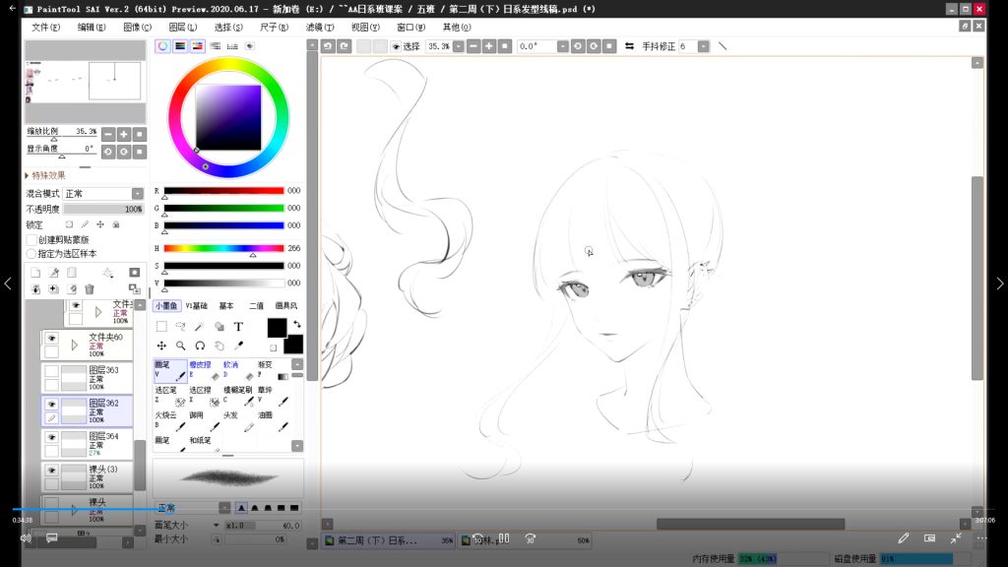Choose the eyedropper color picker tool
Screen dimensions: 1008x567
tap(237, 346)
